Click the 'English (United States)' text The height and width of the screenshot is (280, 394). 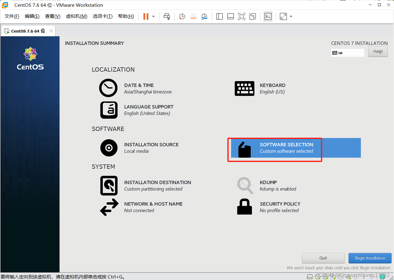147,113
